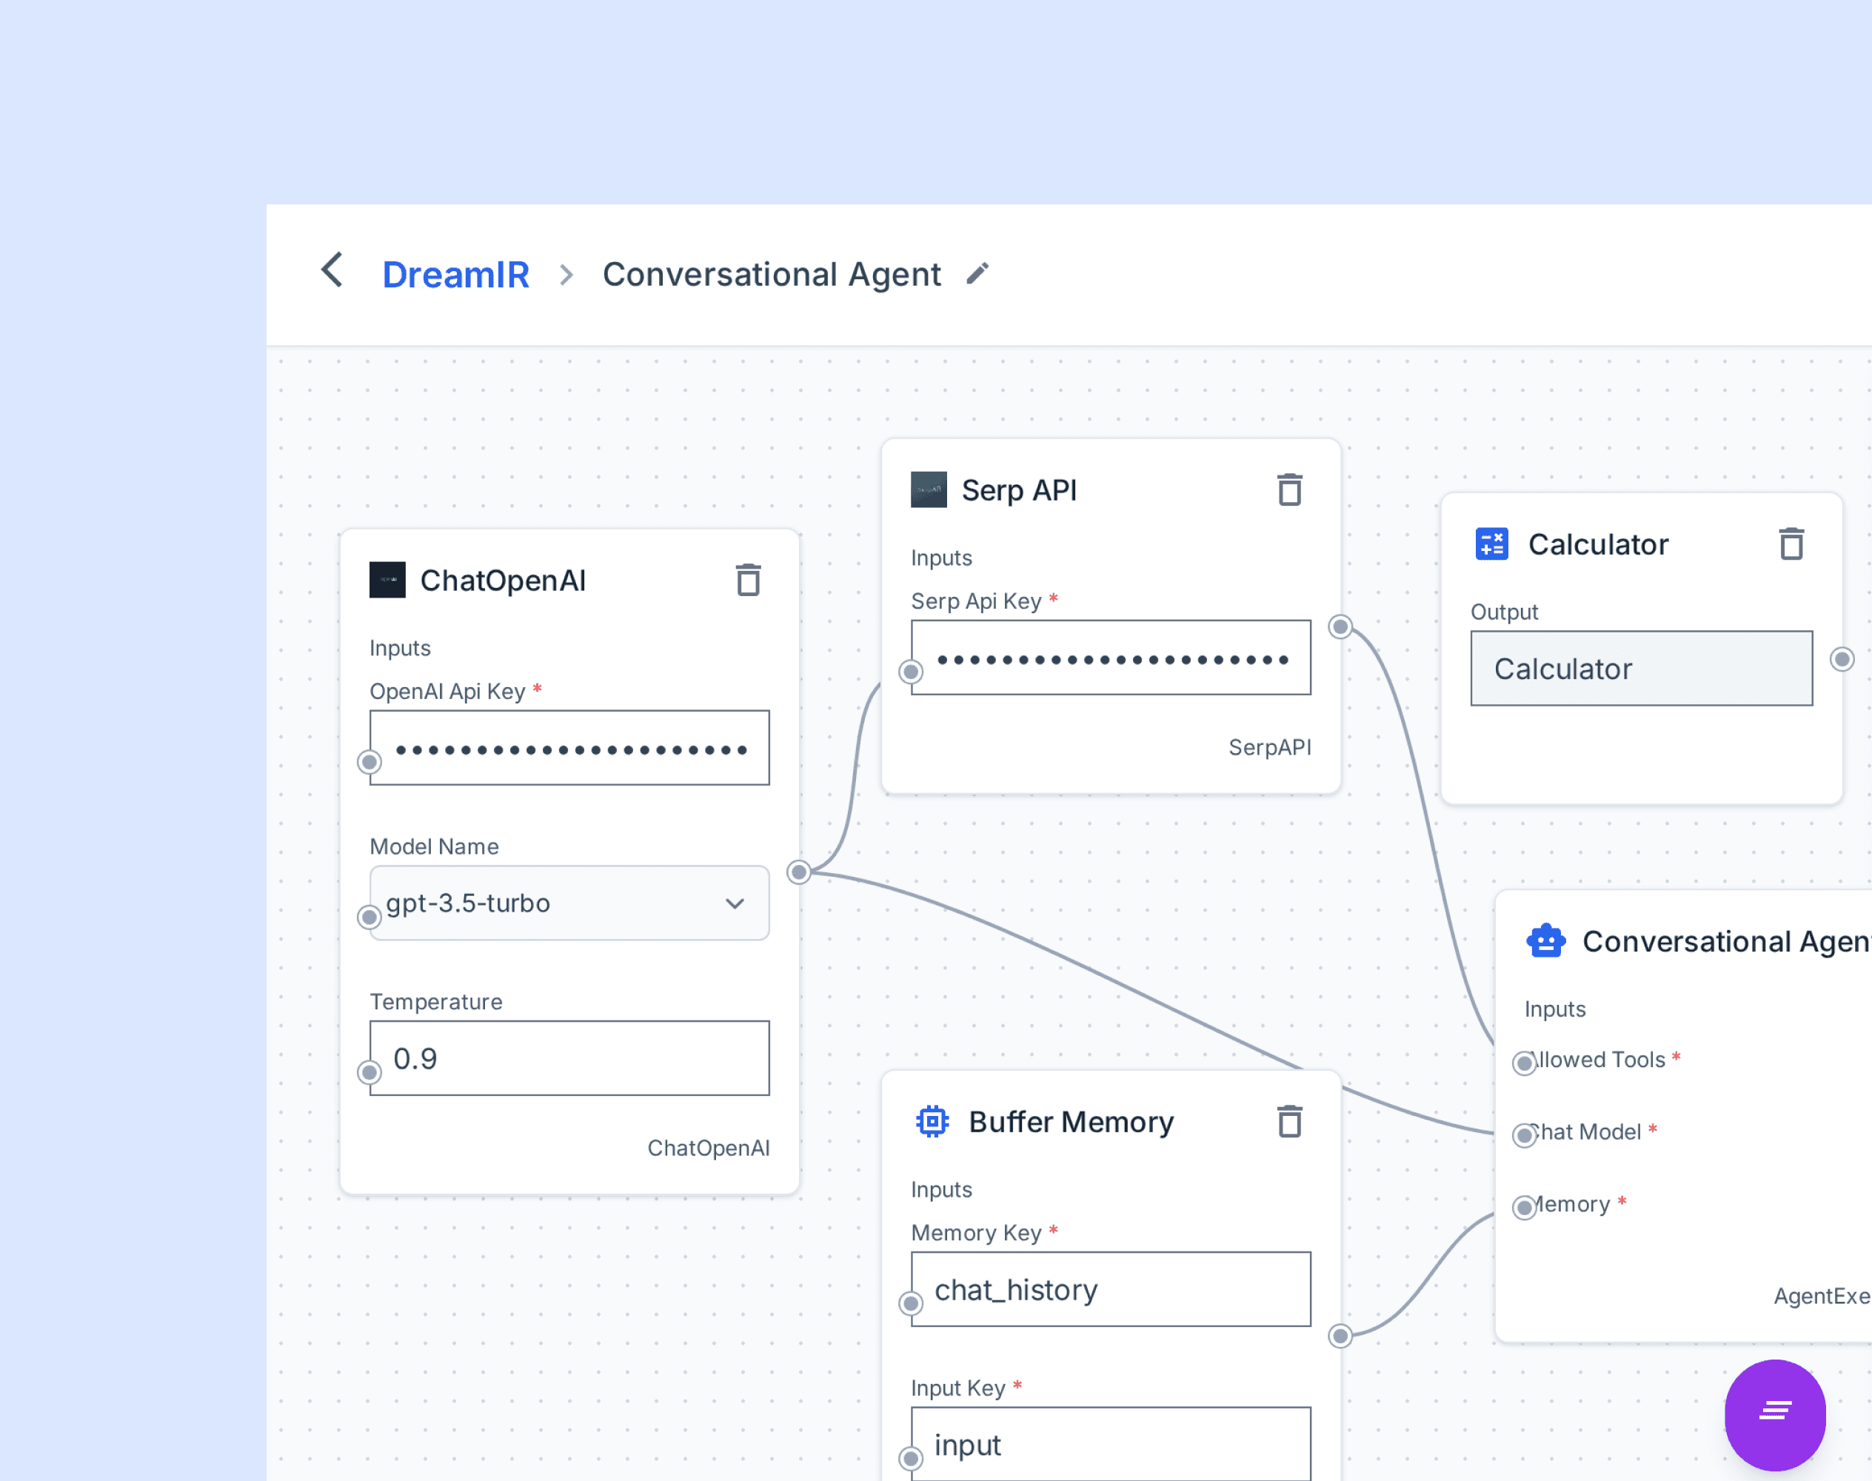1872x1481 pixels.
Task: Select Conversational Agent node title on canvas
Action: pos(1727,942)
